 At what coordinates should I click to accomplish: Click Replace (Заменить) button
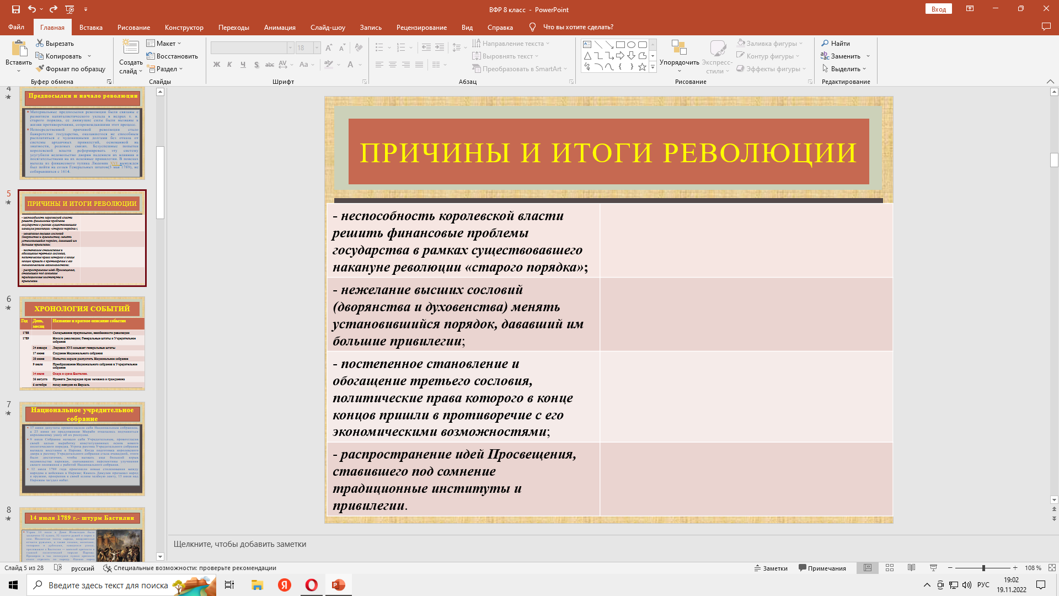(840, 56)
